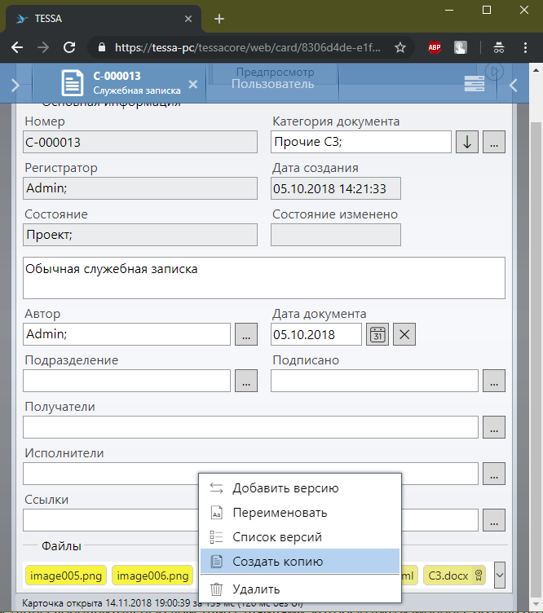Select the image005.png file
This screenshot has height=613, width=543.
point(66,576)
